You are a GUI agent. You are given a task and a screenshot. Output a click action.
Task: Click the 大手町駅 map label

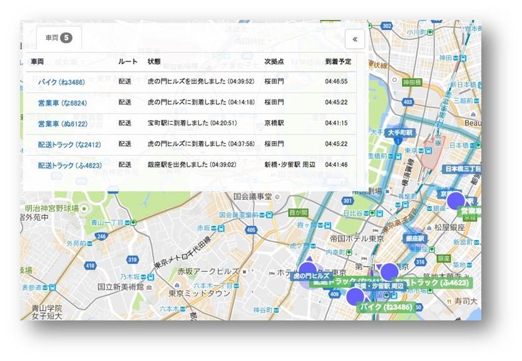point(400,133)
